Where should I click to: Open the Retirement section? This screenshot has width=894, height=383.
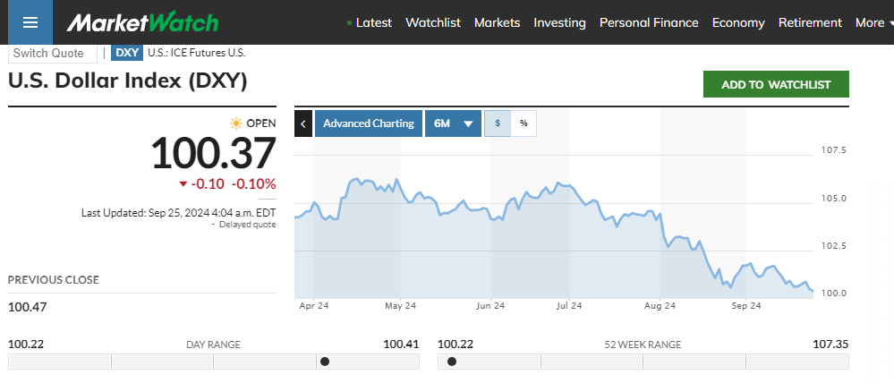810,22
